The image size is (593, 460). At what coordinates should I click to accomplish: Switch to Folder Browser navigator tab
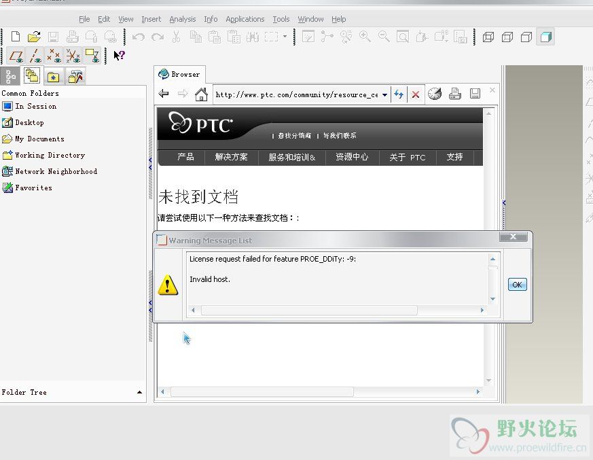click(x=32, y=75)
